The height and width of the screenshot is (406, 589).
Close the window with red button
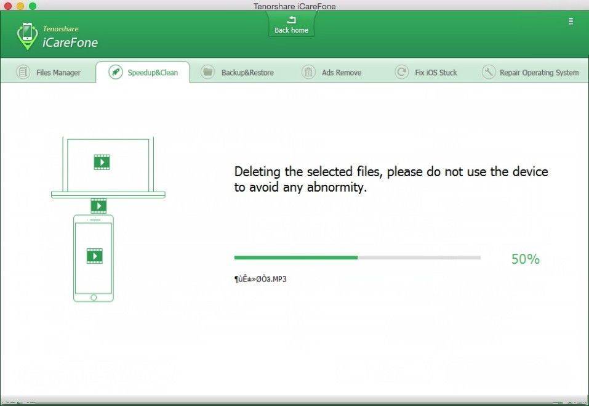(7, 6)
